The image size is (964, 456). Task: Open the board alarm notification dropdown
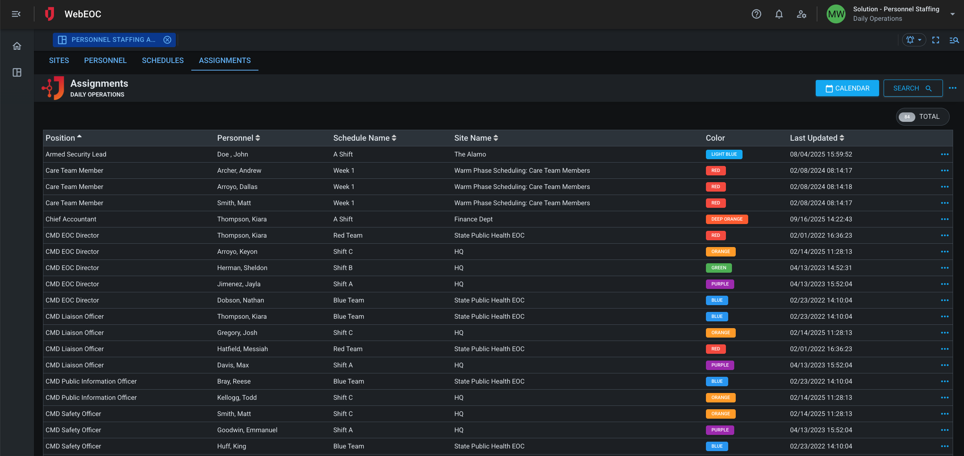pos(913,40)
